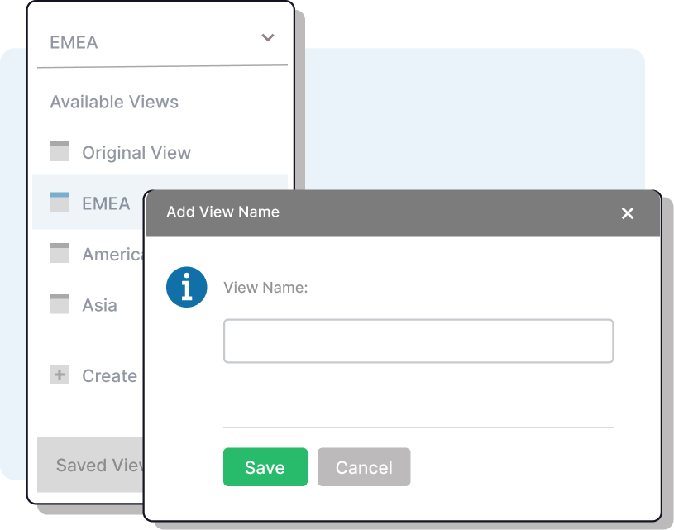Screen dimensions: 674x530
Task: Click the Original View layout icon
Action: click(60, 151)
